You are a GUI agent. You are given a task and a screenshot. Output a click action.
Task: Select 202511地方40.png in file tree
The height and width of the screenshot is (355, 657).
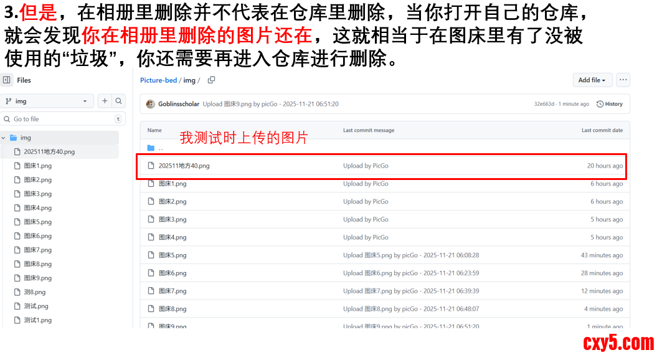(49, 152)
